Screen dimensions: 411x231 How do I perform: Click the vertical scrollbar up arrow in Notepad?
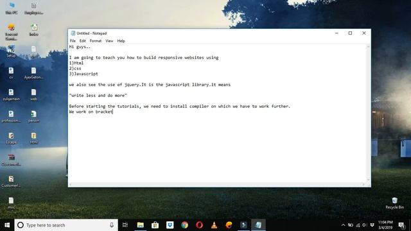pyautogui.click(x=368, y=47)
